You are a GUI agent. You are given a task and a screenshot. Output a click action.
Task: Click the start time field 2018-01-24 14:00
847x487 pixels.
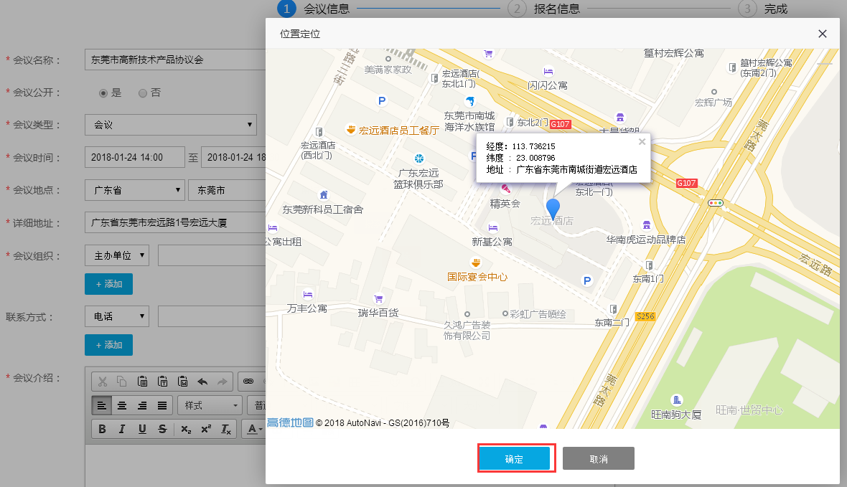click(134, 157)
